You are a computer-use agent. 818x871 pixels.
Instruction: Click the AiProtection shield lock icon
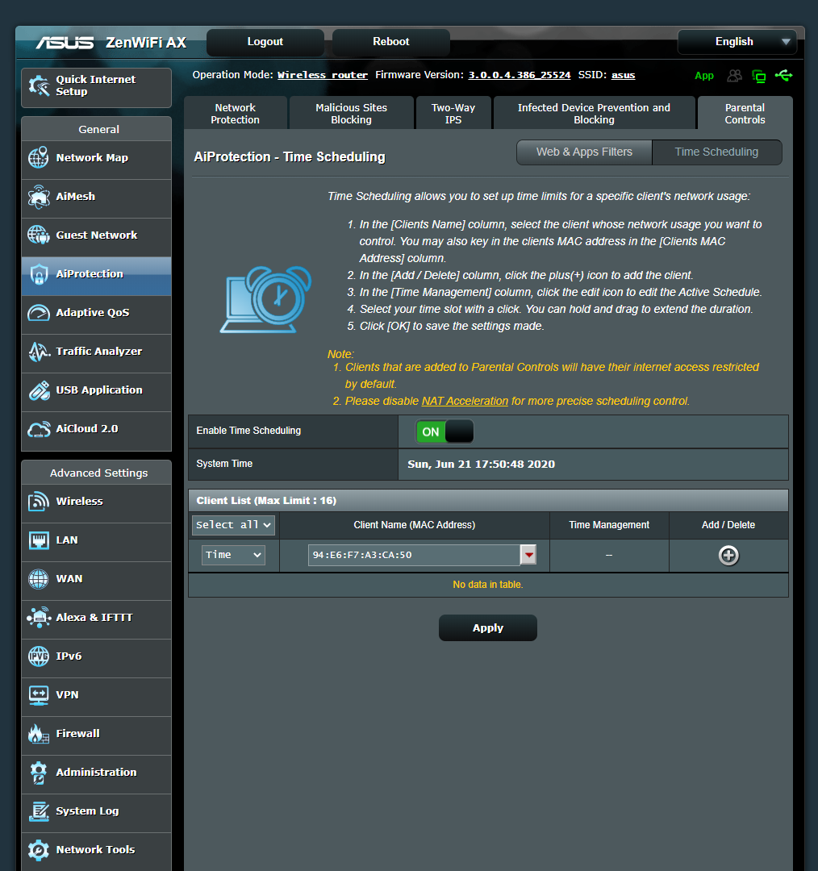39,274
